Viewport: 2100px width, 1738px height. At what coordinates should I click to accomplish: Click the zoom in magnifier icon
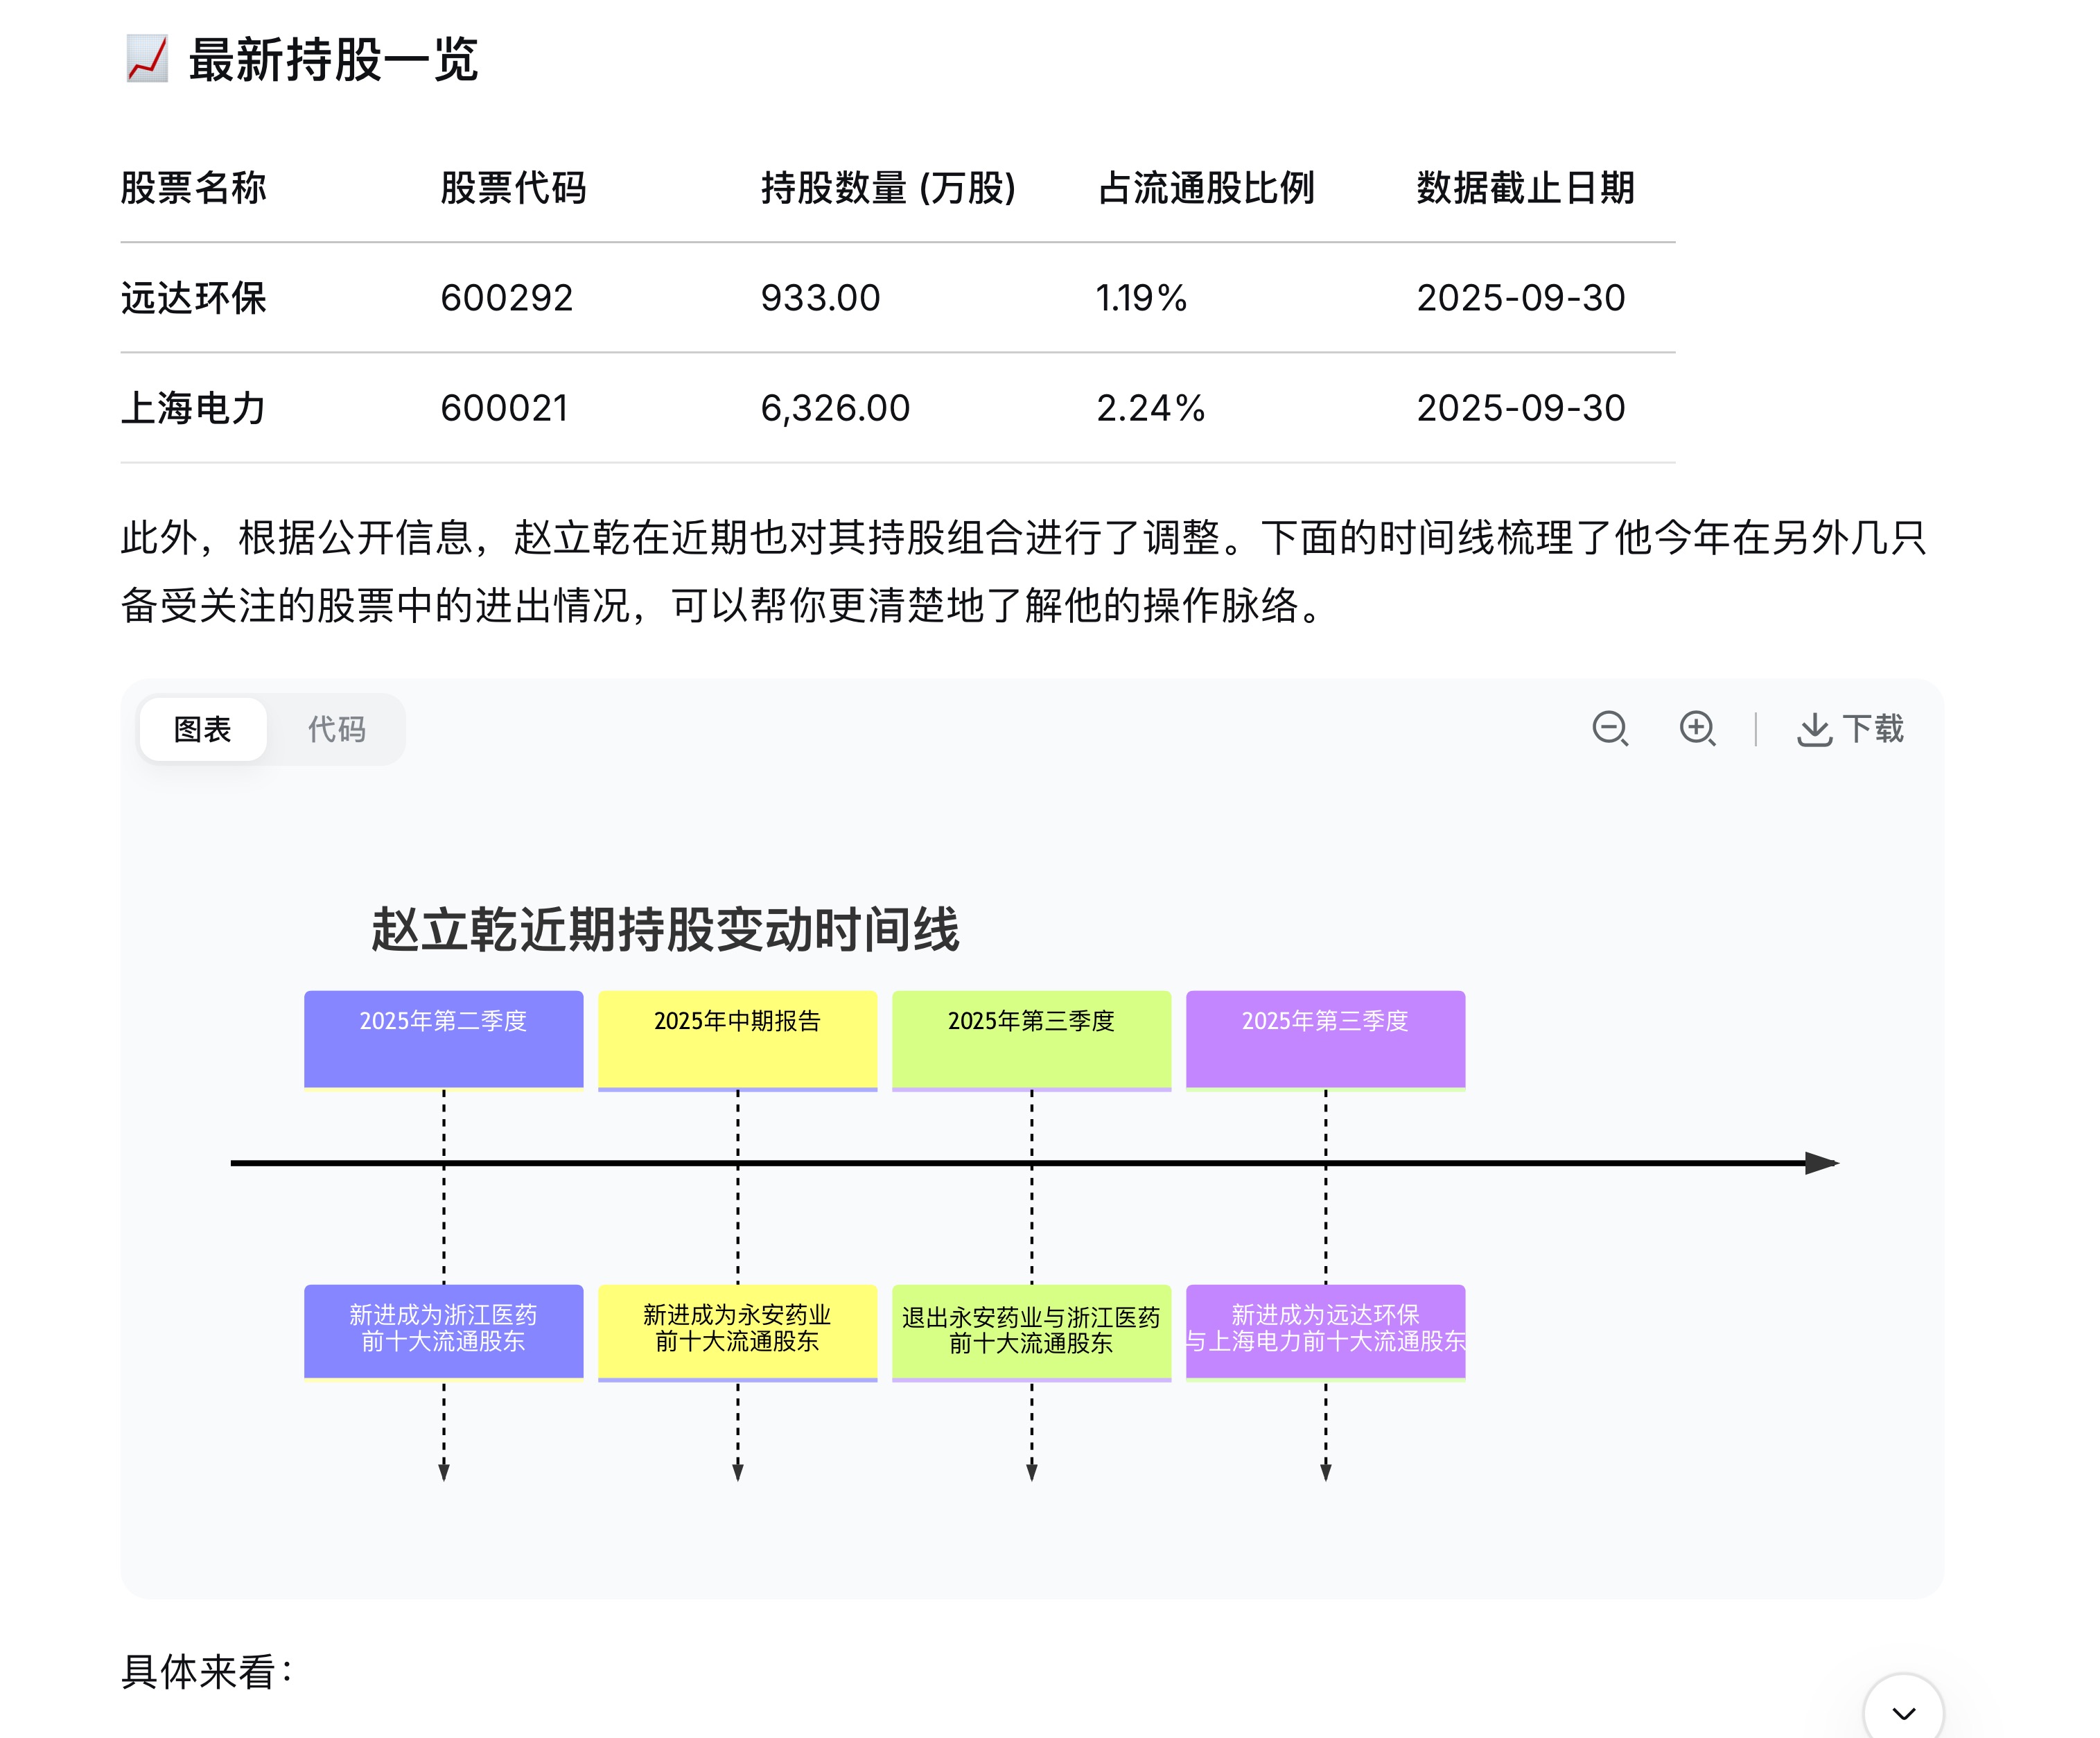1696,728
